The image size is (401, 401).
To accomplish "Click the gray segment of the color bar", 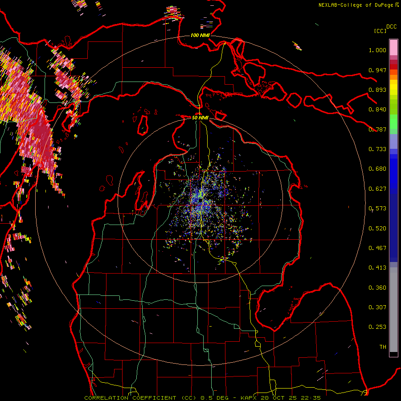I will tap(393, 310).
